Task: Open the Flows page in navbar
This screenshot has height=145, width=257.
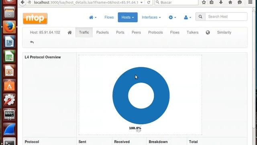Action: pyautogui.click(x=109, y=17)
